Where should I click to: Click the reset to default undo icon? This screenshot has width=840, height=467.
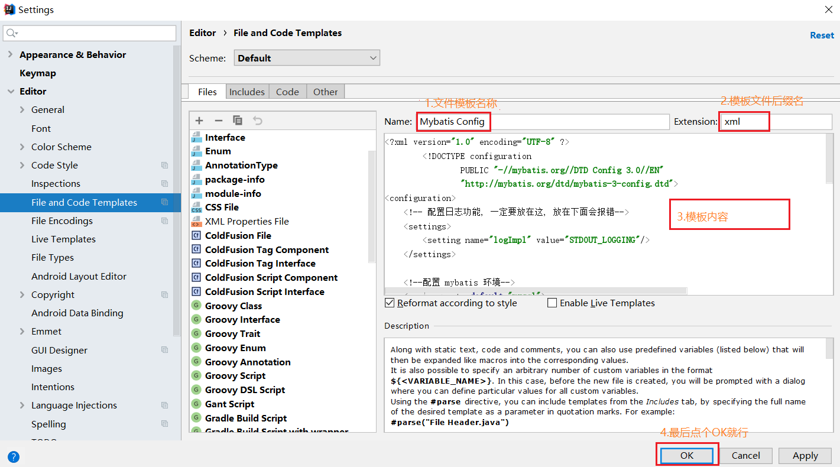[x=257, y=121]
